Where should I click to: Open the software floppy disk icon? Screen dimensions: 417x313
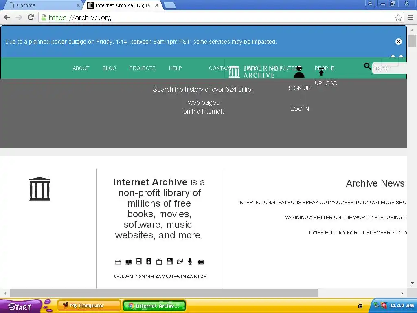click(x=169, y=261)
